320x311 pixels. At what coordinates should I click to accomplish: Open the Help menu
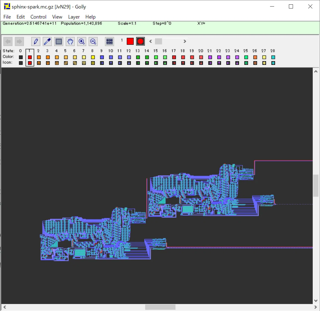pos(90,17)
